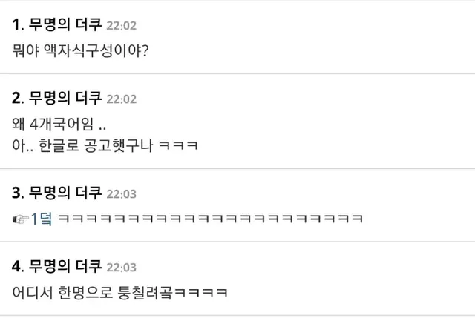The height and width of the screenshot is (318, 475).
Task: Click the 무명의 더쿠 username on comment 3
Action: coord(65,193)
